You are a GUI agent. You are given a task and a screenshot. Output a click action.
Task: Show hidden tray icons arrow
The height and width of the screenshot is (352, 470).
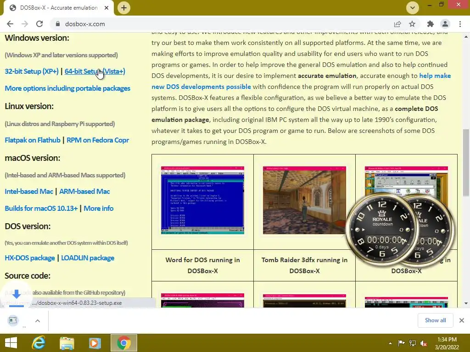click(x=390, y=343)
